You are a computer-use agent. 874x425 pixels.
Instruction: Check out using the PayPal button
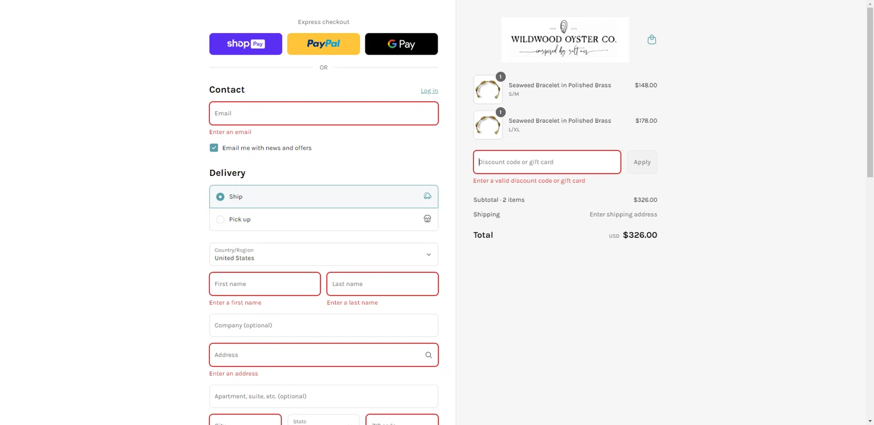323,44
